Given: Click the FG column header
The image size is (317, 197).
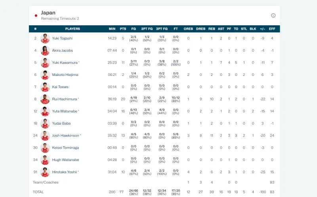Looking at the screenshot, I should 134,29.
